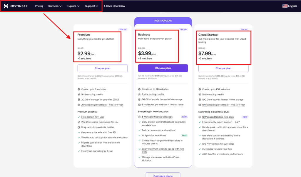Expand the Services dropdown menu

tap(55, 6)
